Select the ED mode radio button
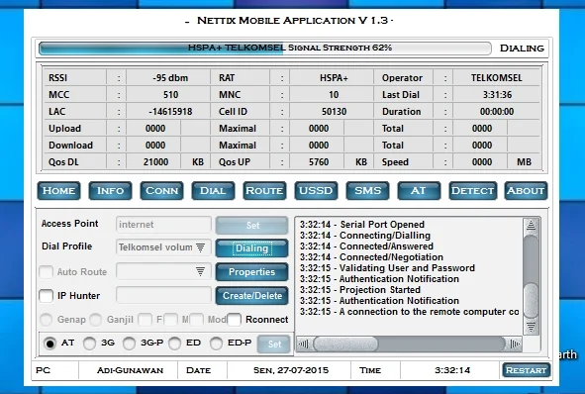The height and width of the screenshot is (394, 585). click(x=174, y=344)
